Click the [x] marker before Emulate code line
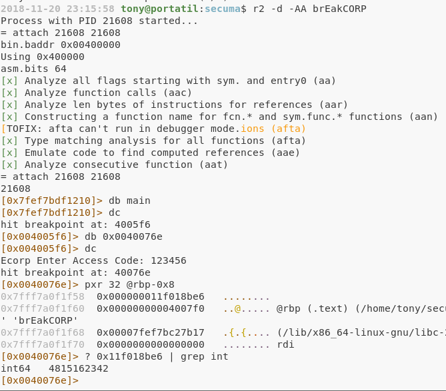The width and height of the screenshot is (446, 391). click(9, 153)
